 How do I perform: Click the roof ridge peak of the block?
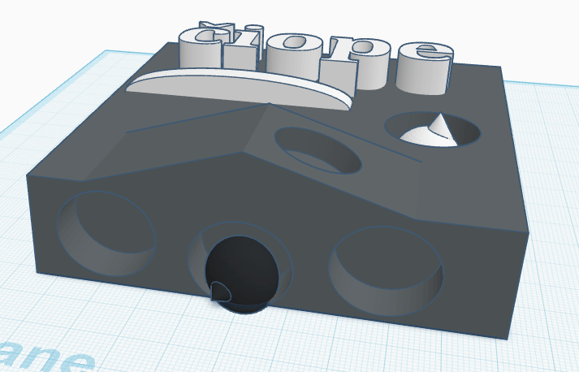(266, 105)
